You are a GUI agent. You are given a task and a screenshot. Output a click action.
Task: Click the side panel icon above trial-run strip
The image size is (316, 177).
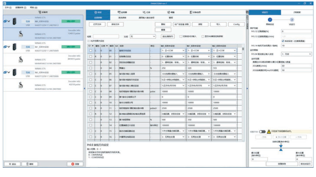(247, 12)
